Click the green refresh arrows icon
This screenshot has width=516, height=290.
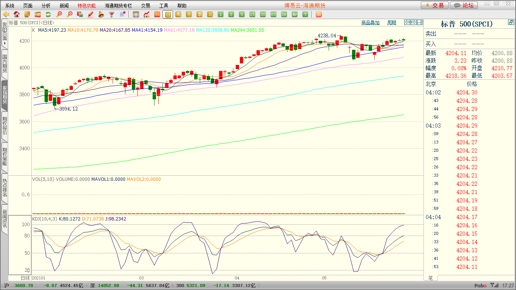click(48, 14)
